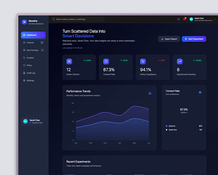
Task: Click the Audit Log document icon
Action: coord(24,73)
